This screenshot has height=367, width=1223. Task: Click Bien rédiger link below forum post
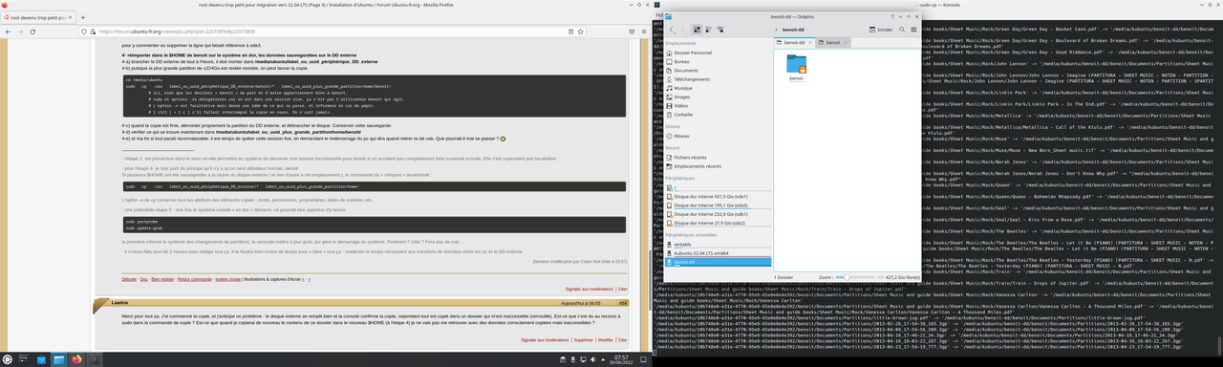coord(162,279)
